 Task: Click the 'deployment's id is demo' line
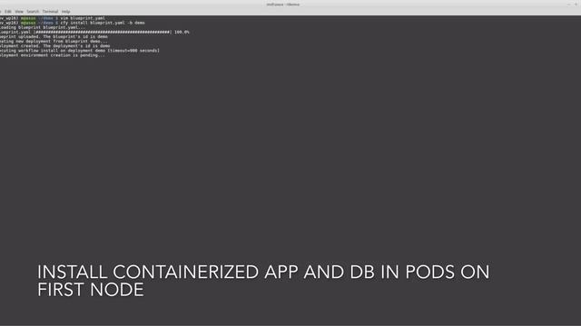[55, 46]
